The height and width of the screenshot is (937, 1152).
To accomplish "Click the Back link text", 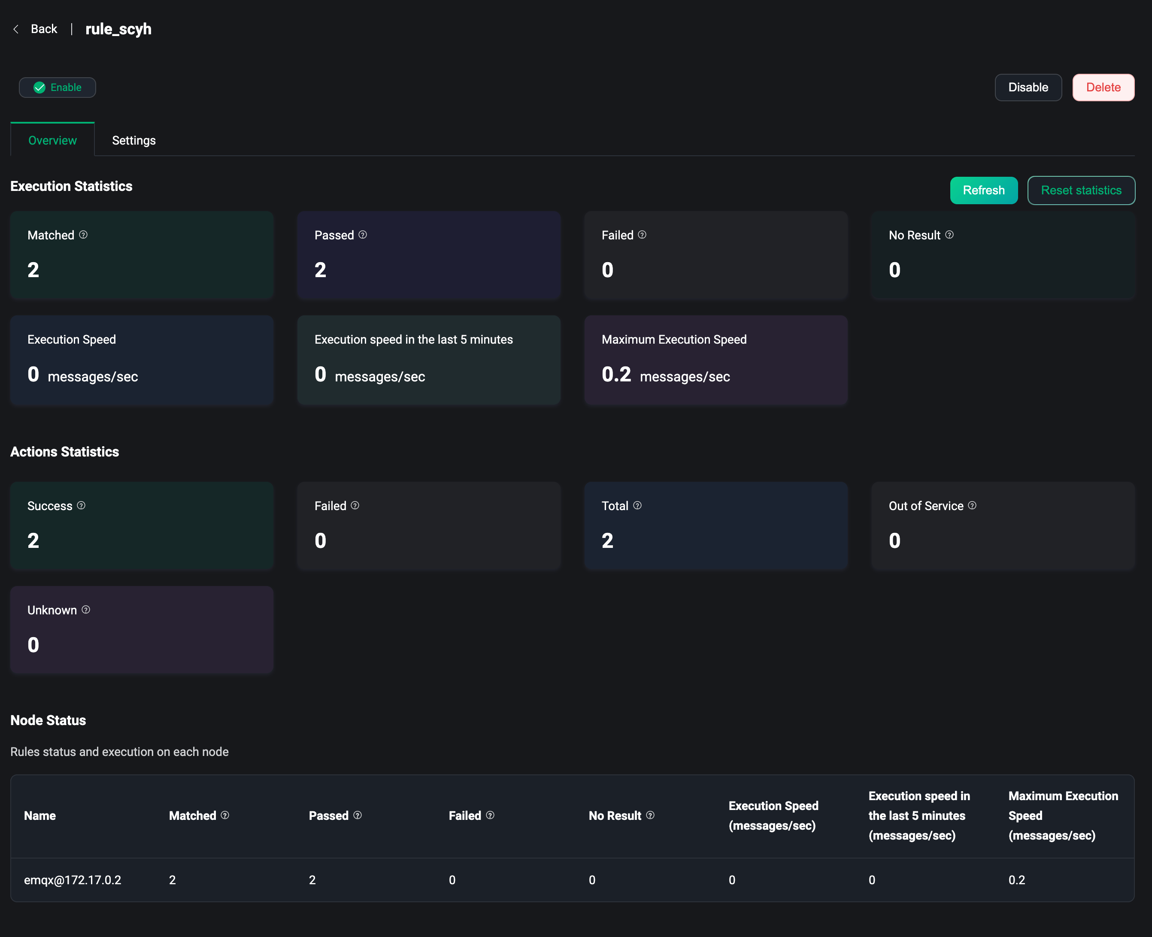I will (44, 29).
